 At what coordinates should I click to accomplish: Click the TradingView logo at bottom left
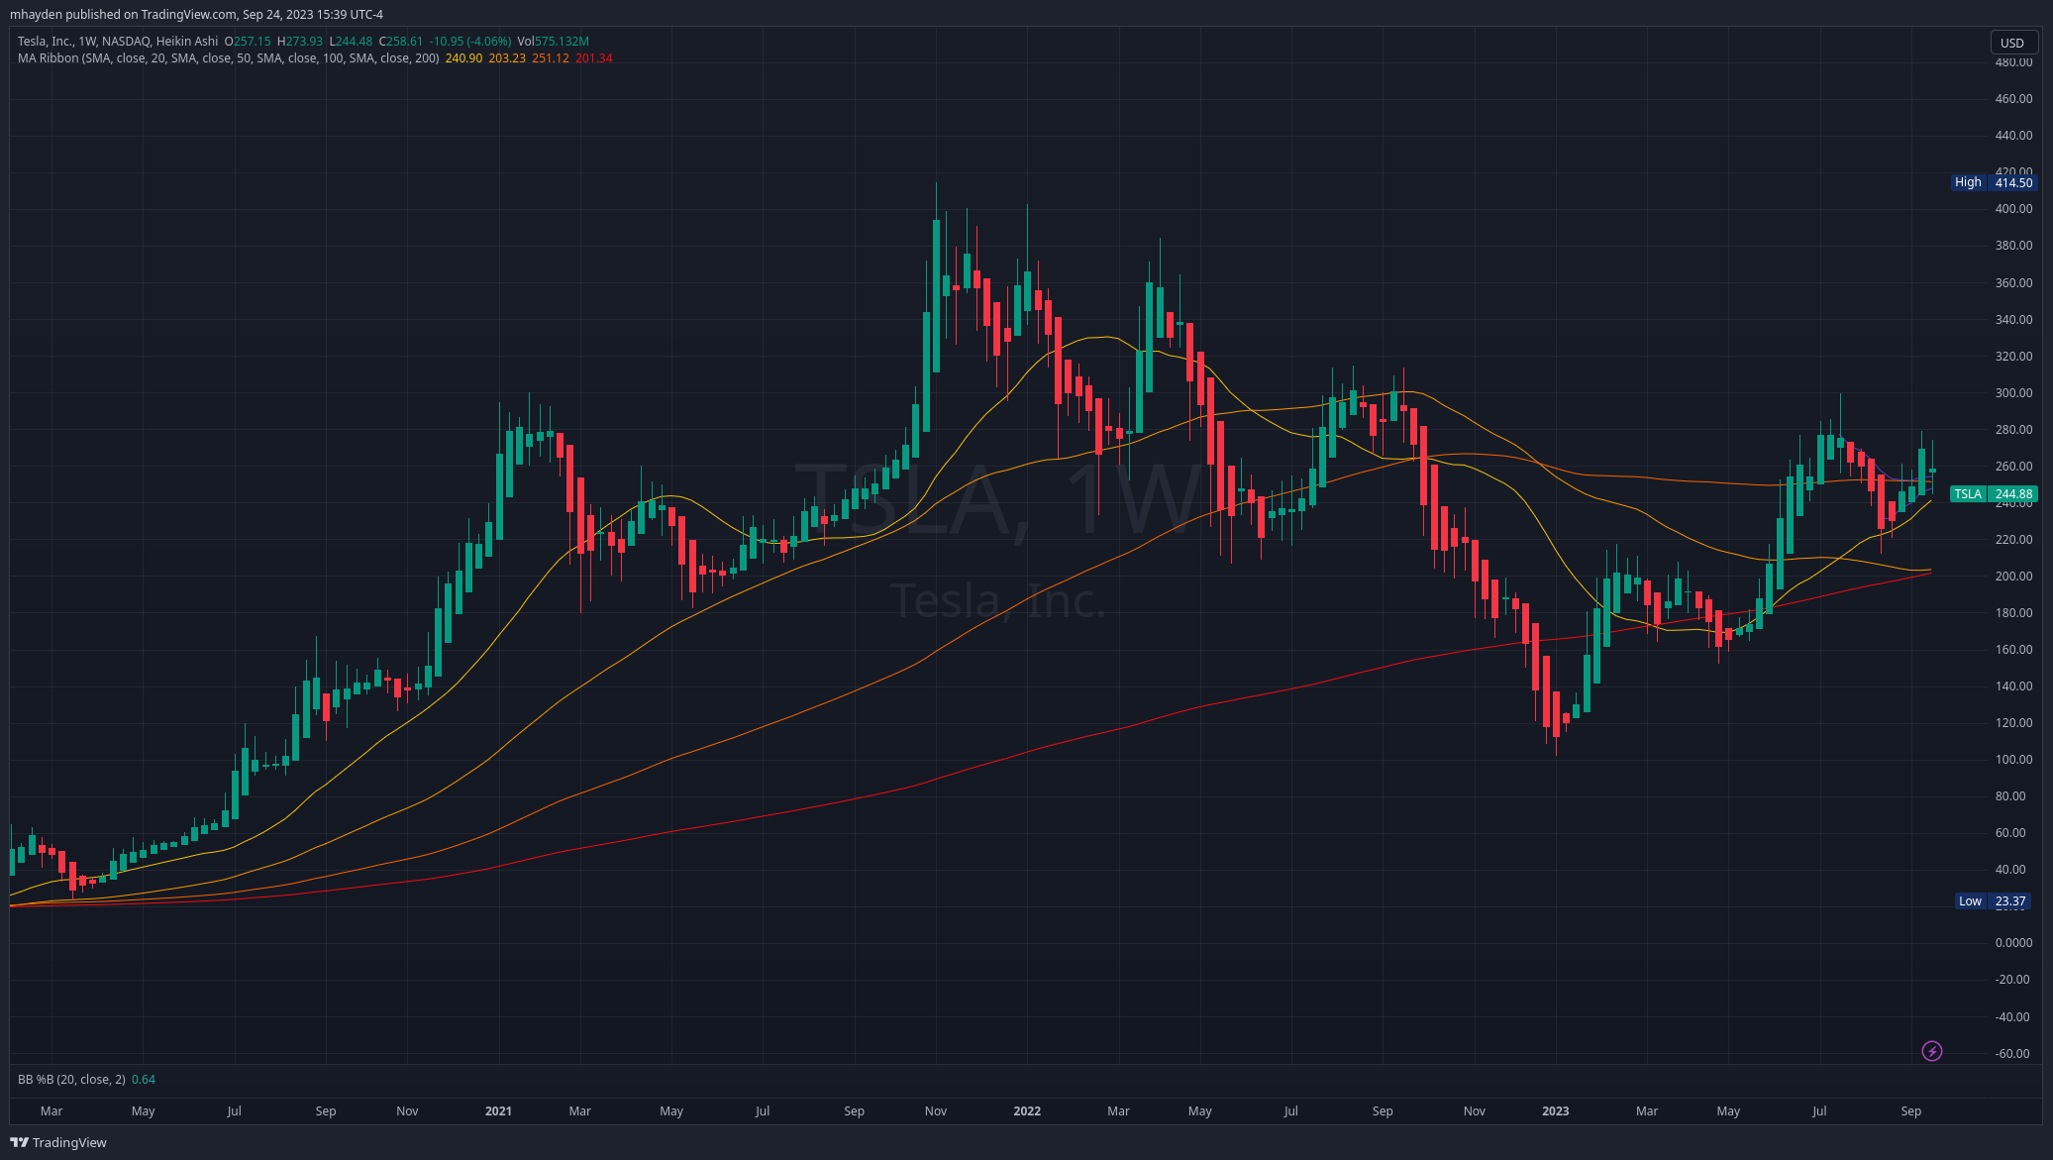(58, 1142)
